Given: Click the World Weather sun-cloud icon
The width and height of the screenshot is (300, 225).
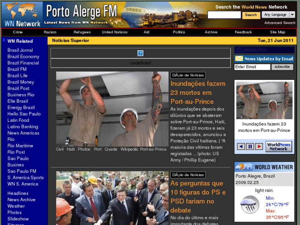Looking at the screenshot, I should [244, 166].
